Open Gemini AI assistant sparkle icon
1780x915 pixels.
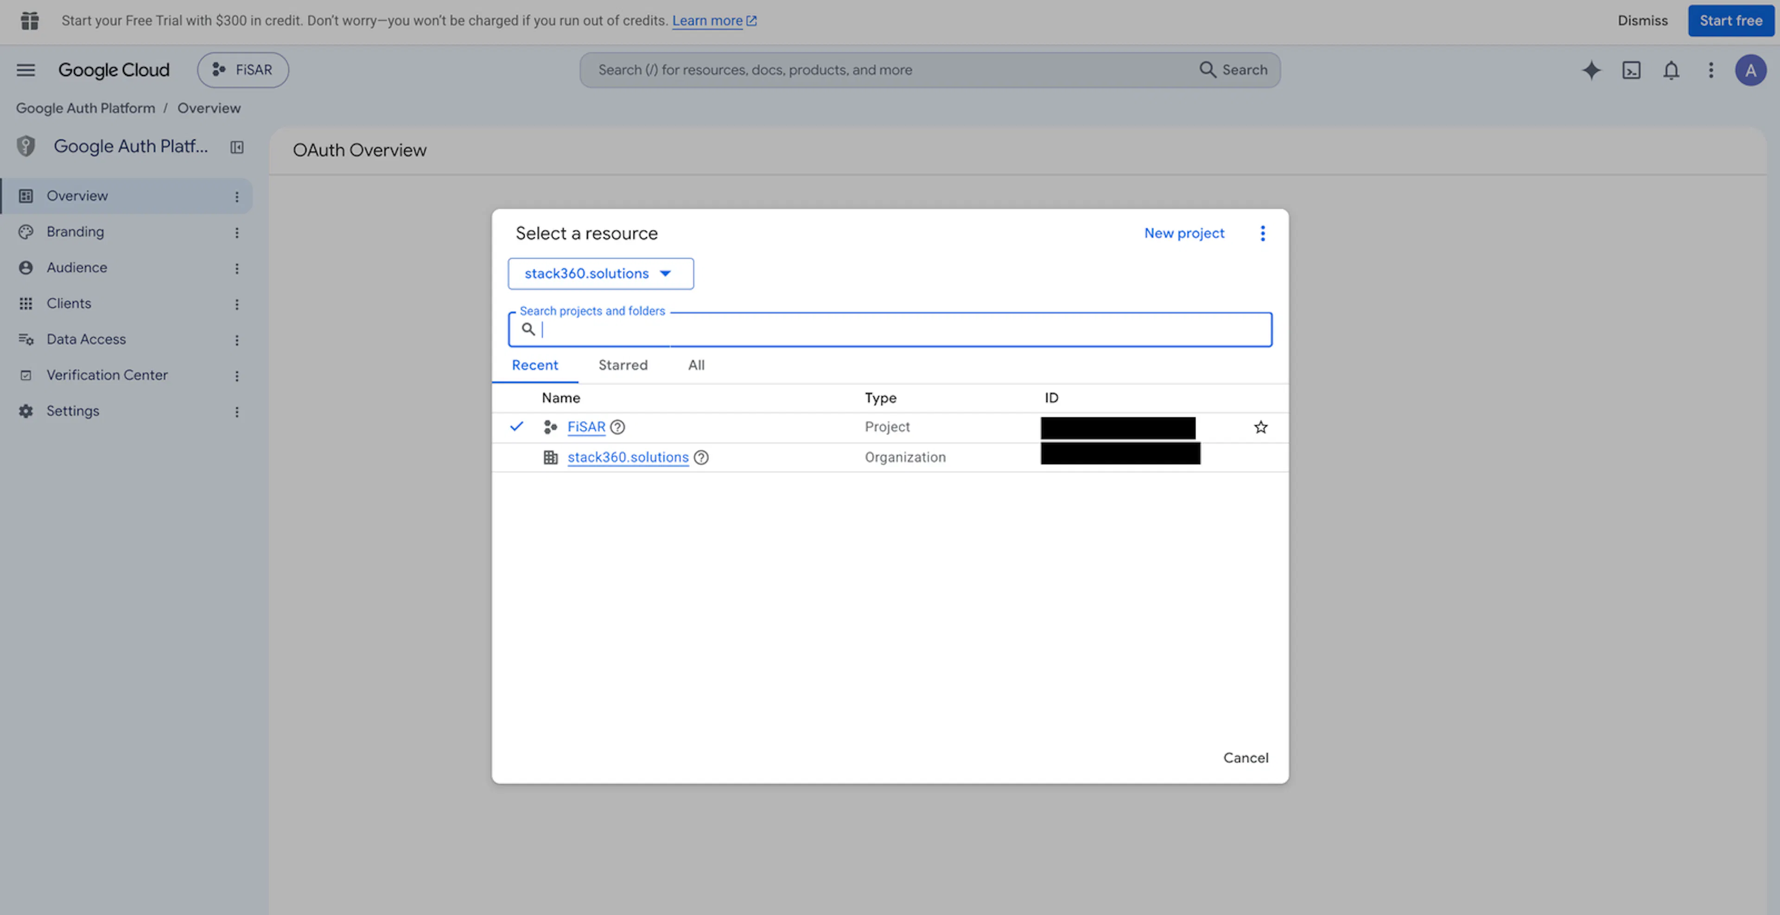(1591, 70)
